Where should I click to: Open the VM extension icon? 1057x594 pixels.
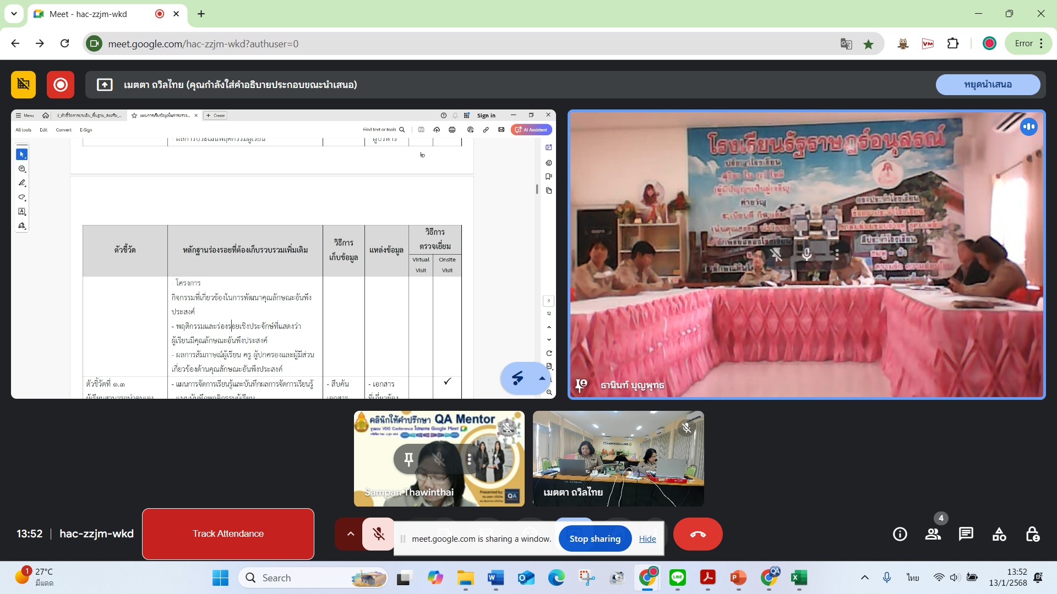pos(928,43)
